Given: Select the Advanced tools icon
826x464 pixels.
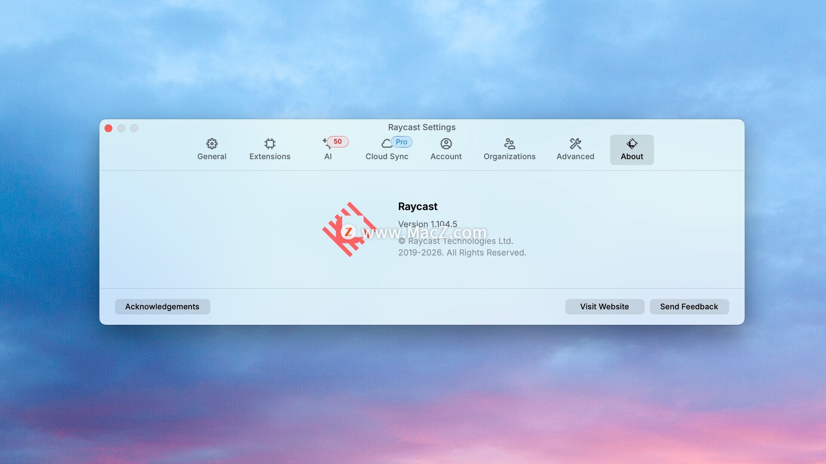Looking at the screenshot, I should point(575,143).
